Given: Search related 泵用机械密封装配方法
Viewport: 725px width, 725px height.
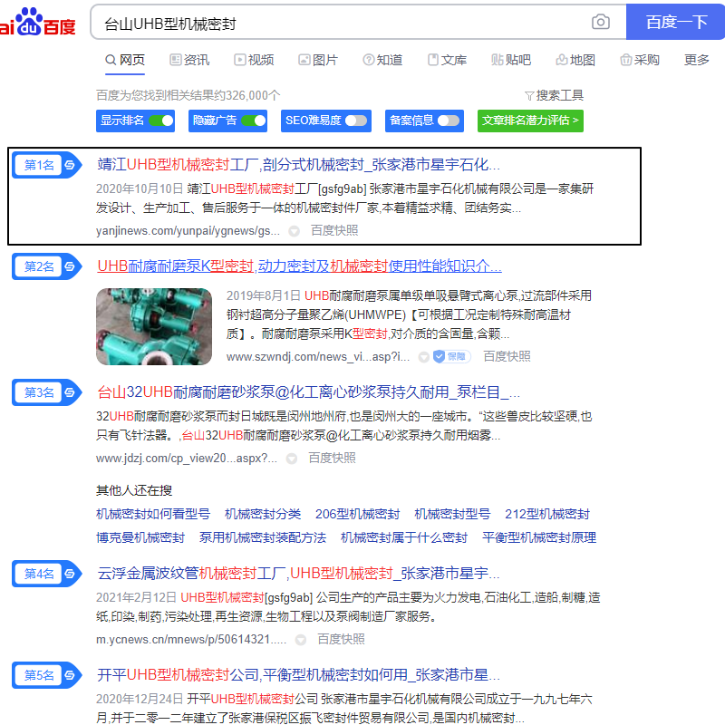Looking at the screenshot, I should [263, 537].
